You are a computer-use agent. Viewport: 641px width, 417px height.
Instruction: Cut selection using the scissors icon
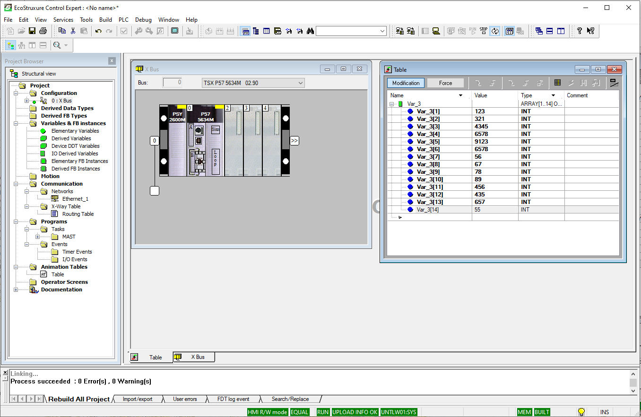pos(73,31)
